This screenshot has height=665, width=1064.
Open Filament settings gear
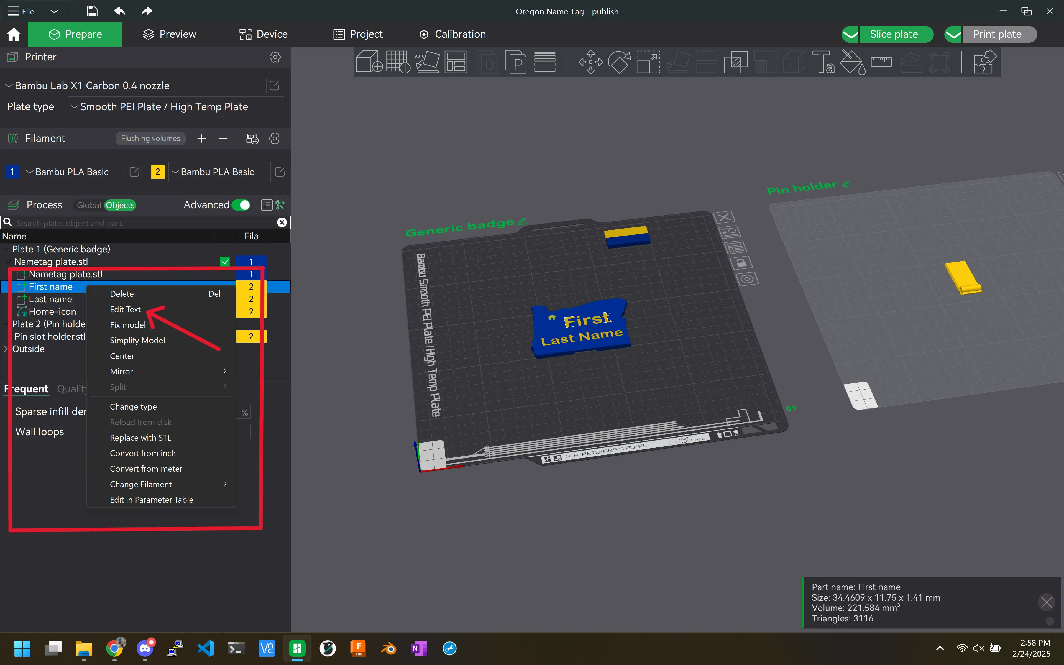point(275,139)
